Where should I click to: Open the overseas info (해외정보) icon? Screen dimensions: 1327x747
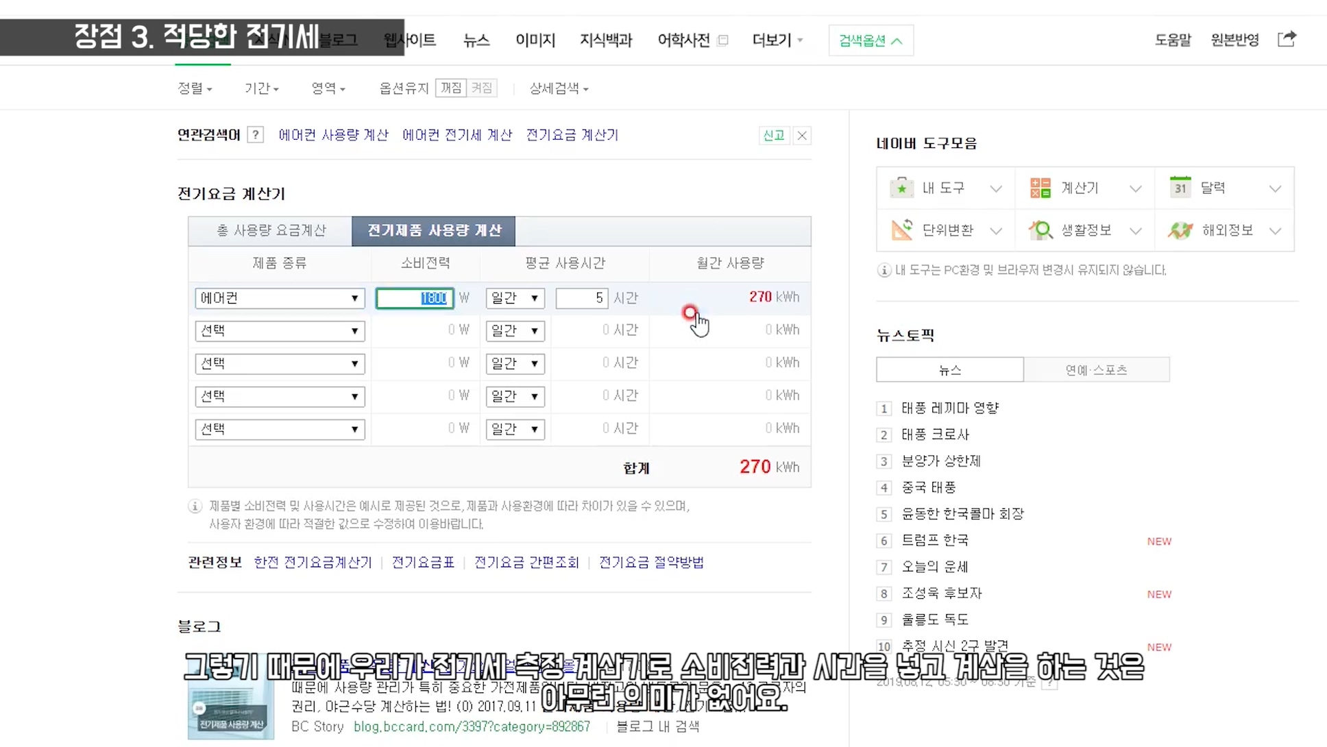coord(1180,230)
